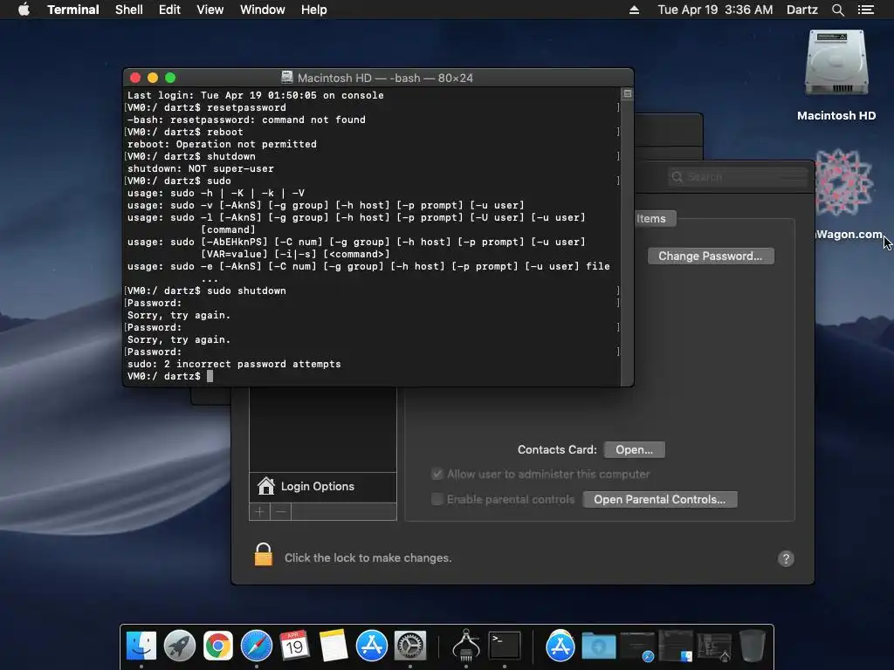894x670 pixels.
Task: Open Google Chrome in the Dock
Action: pyautogui.click(x=217, y=646)
